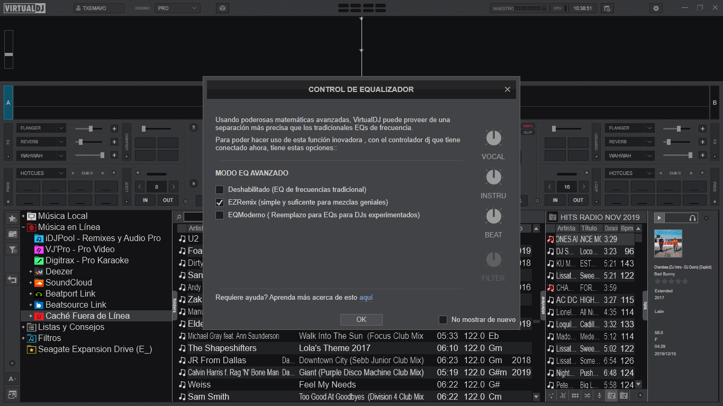Open the folders side tab
The width and height of the screenshot is (723, 406).
coord(174,305)
